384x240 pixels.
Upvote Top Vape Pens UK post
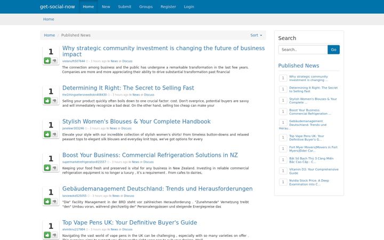47,235
